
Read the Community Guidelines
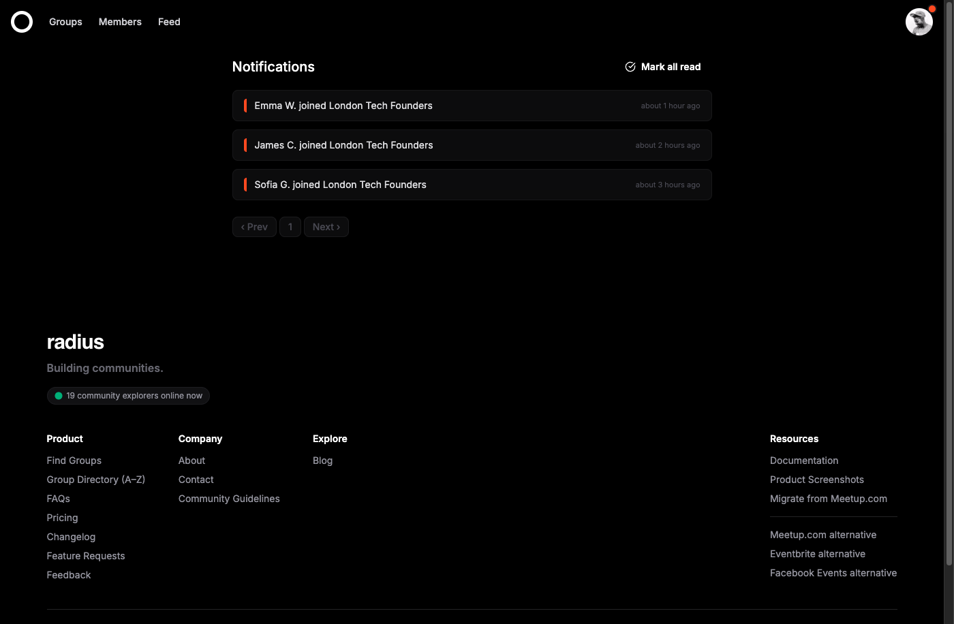229,499
